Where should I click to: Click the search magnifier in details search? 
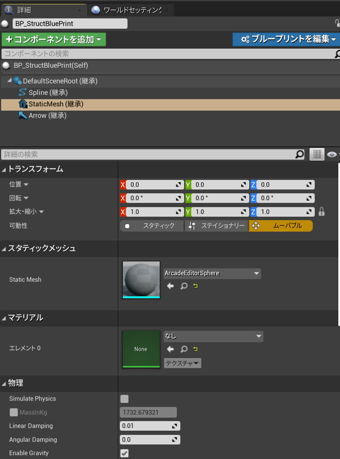[299, 155]
